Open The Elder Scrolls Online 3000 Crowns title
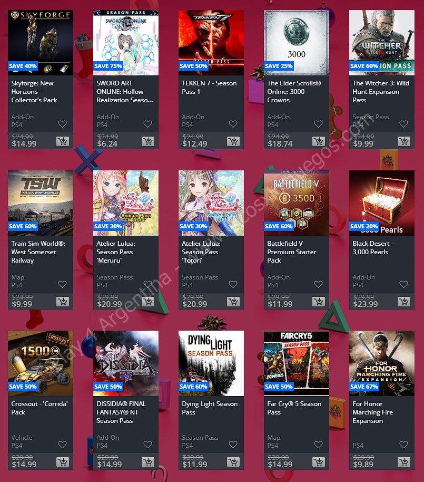424x482 pixels. [x=294, y=92]
